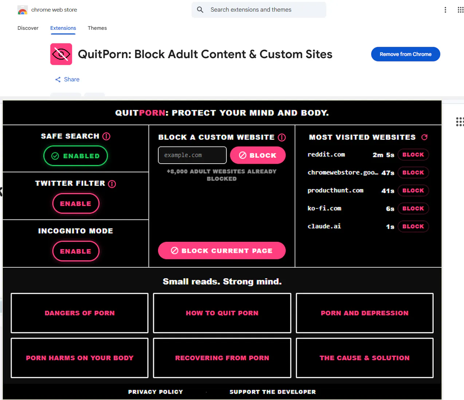
Task: Open Support the Developer link
Action: coord(273,392)
